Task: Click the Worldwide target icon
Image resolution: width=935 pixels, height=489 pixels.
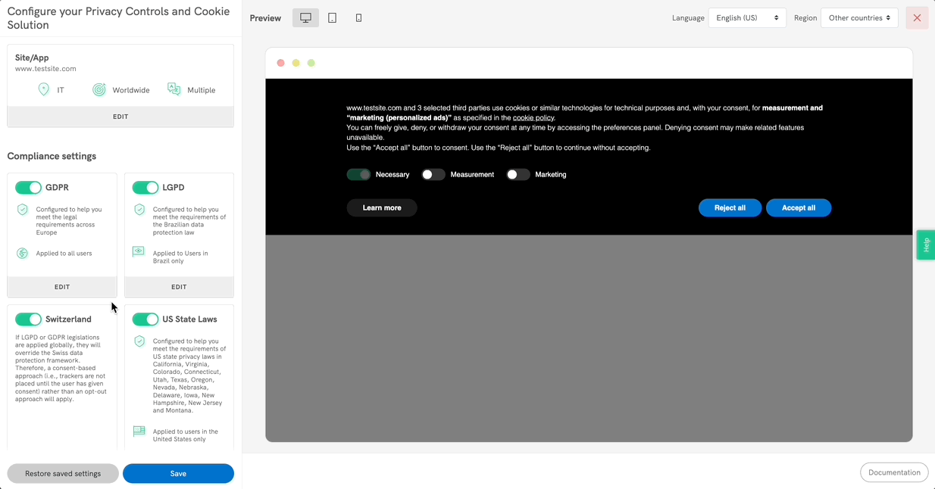Action: [x=99, y=89]
